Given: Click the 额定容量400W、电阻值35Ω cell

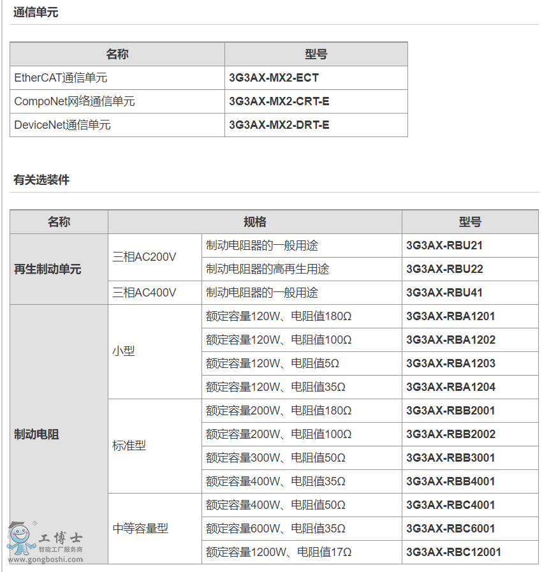Looking at the screenshot, I should point(302,481).
